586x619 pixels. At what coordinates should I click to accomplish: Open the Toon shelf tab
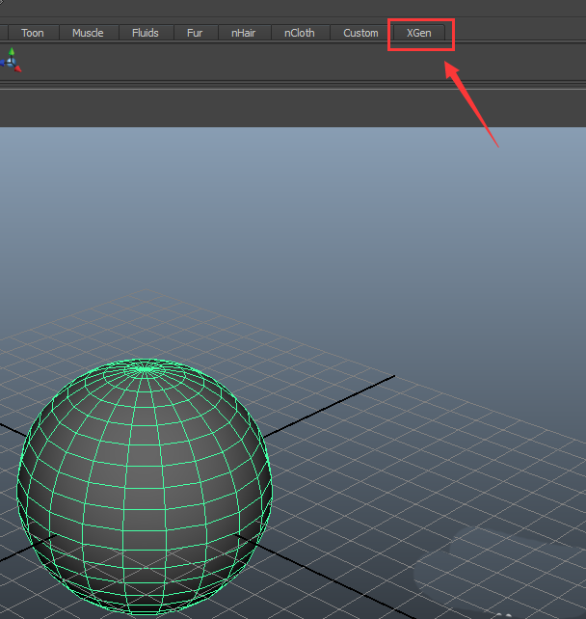(x=33, y=33)
